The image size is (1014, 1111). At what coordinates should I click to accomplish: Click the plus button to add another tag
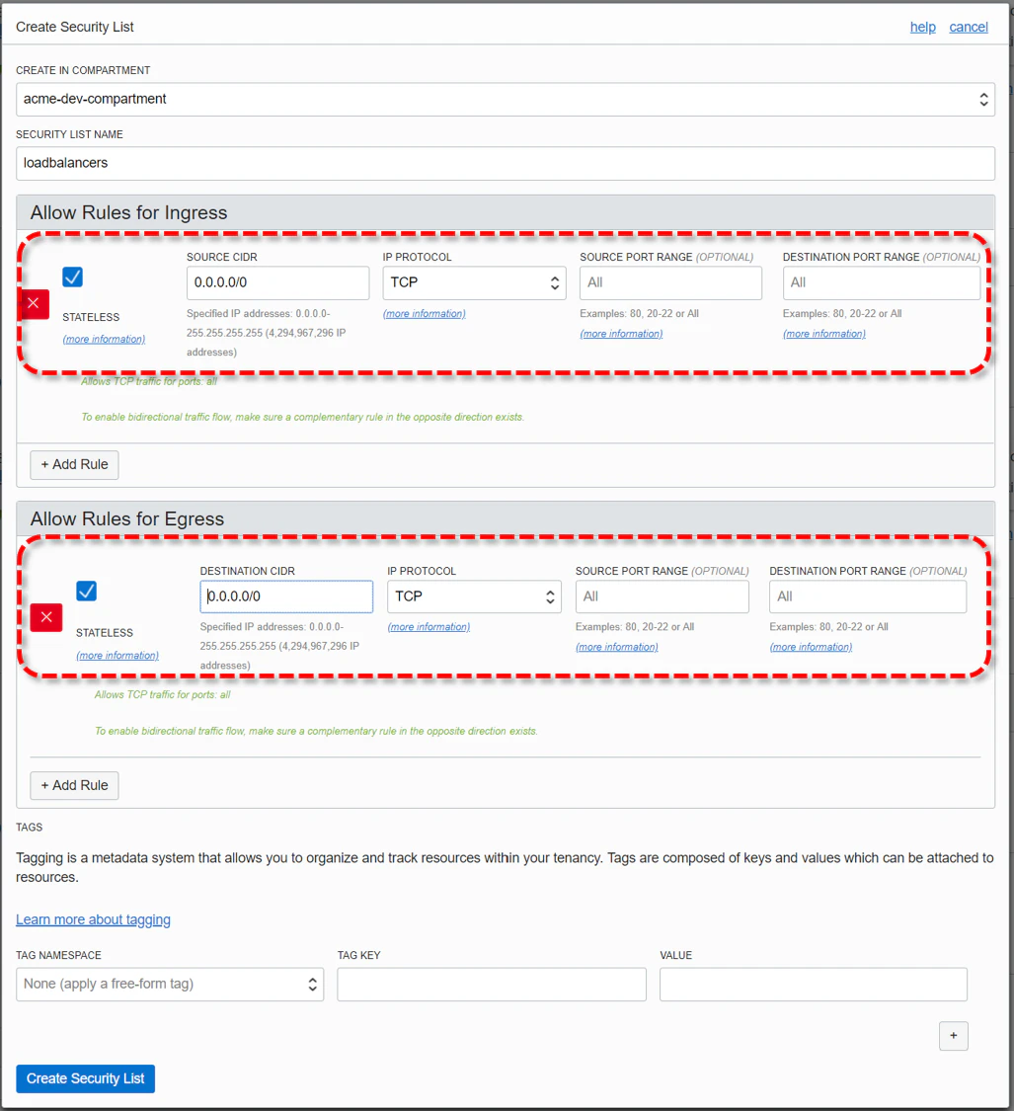point(953,1035)
